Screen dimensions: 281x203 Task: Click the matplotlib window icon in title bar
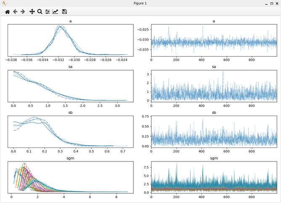pos(4,3)
